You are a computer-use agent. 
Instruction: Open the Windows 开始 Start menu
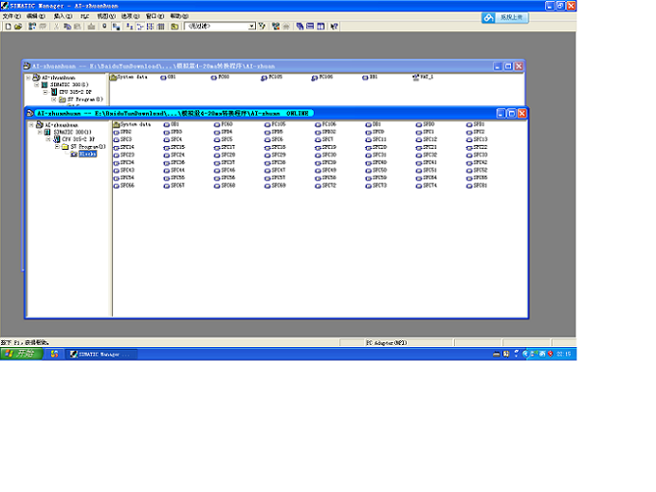21,354
